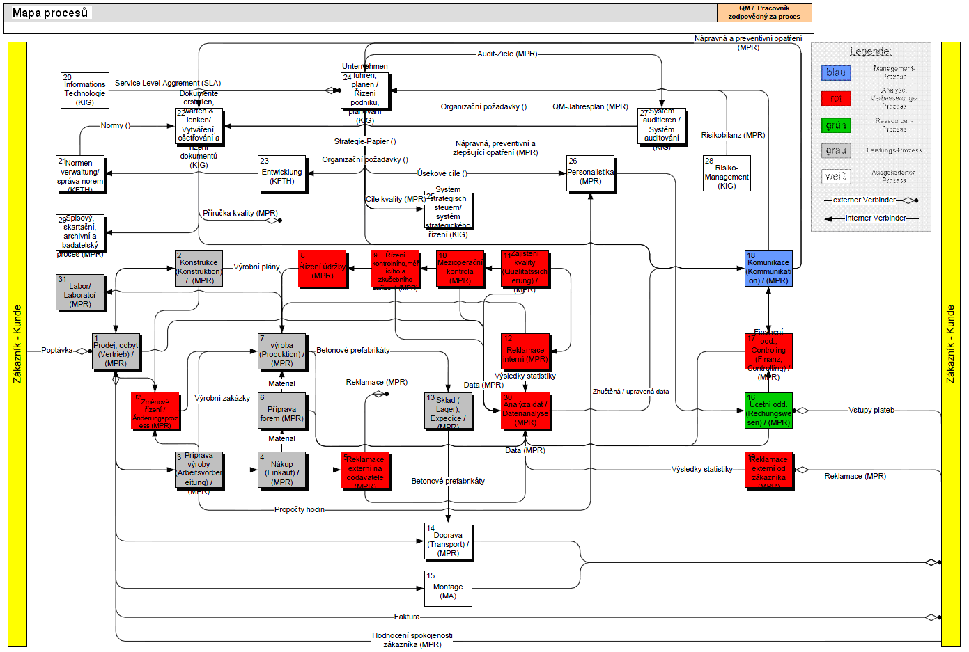
Task: Click the left yellow 'Zákazník - Kunde' bar
Action: pyautogui.click(x=17, y=344)
